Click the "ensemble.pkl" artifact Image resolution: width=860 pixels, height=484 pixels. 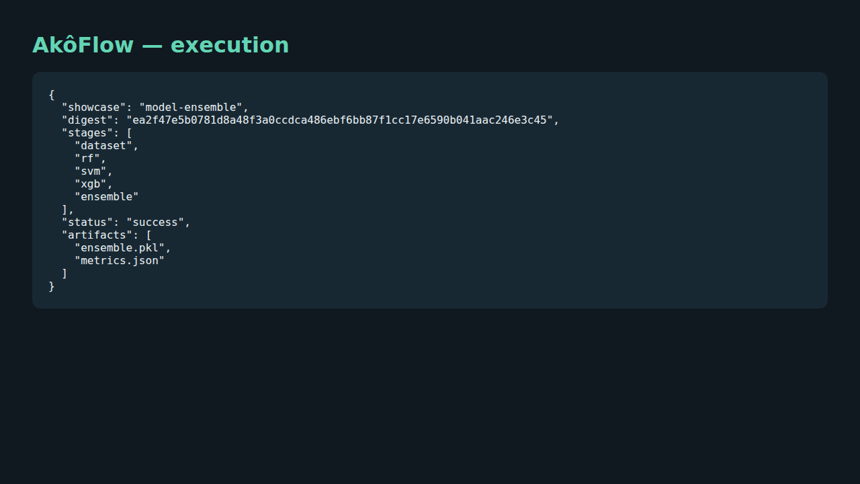[120, 248]
